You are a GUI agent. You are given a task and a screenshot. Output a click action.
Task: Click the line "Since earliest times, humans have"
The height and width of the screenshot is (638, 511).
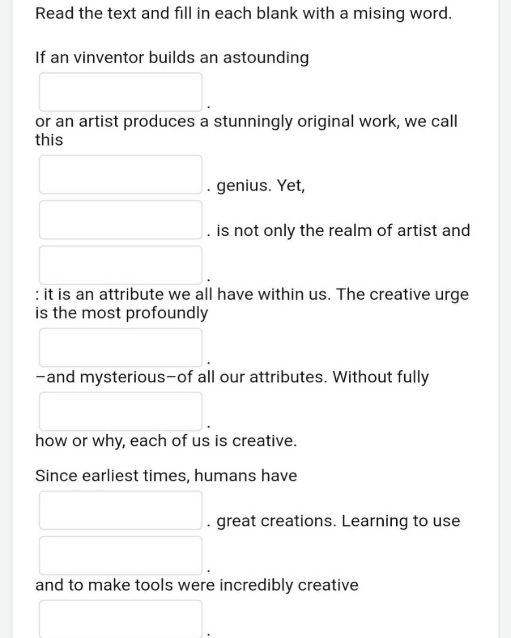166,476
